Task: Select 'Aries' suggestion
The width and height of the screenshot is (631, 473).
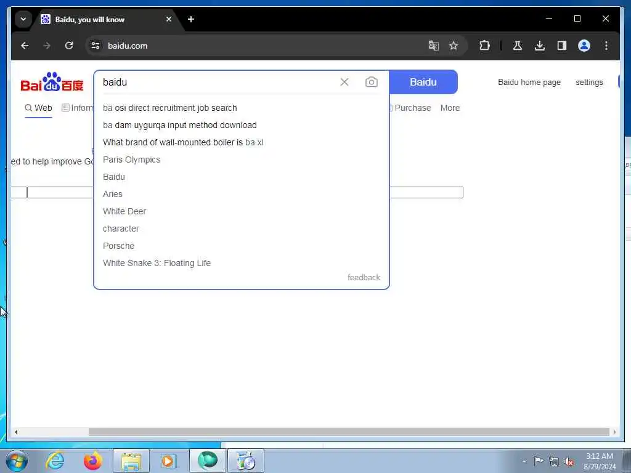Action: point(112,194)
